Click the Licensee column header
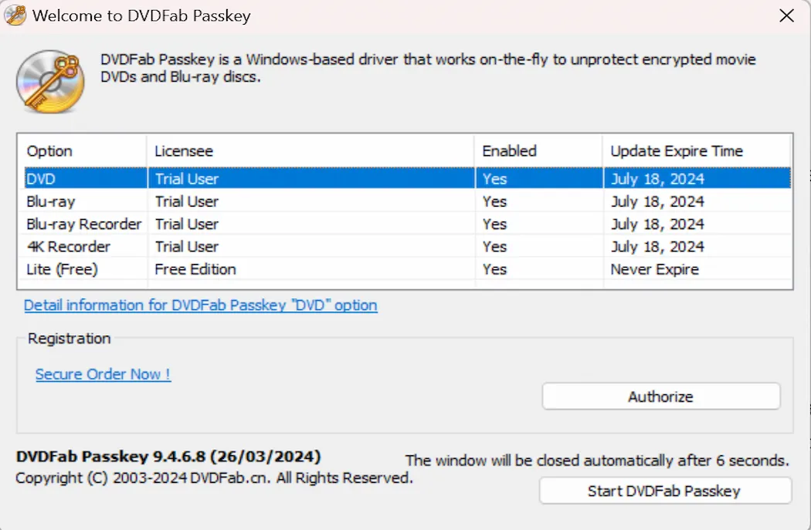Screen dimensions: 811x530 [x=178, y=150]
